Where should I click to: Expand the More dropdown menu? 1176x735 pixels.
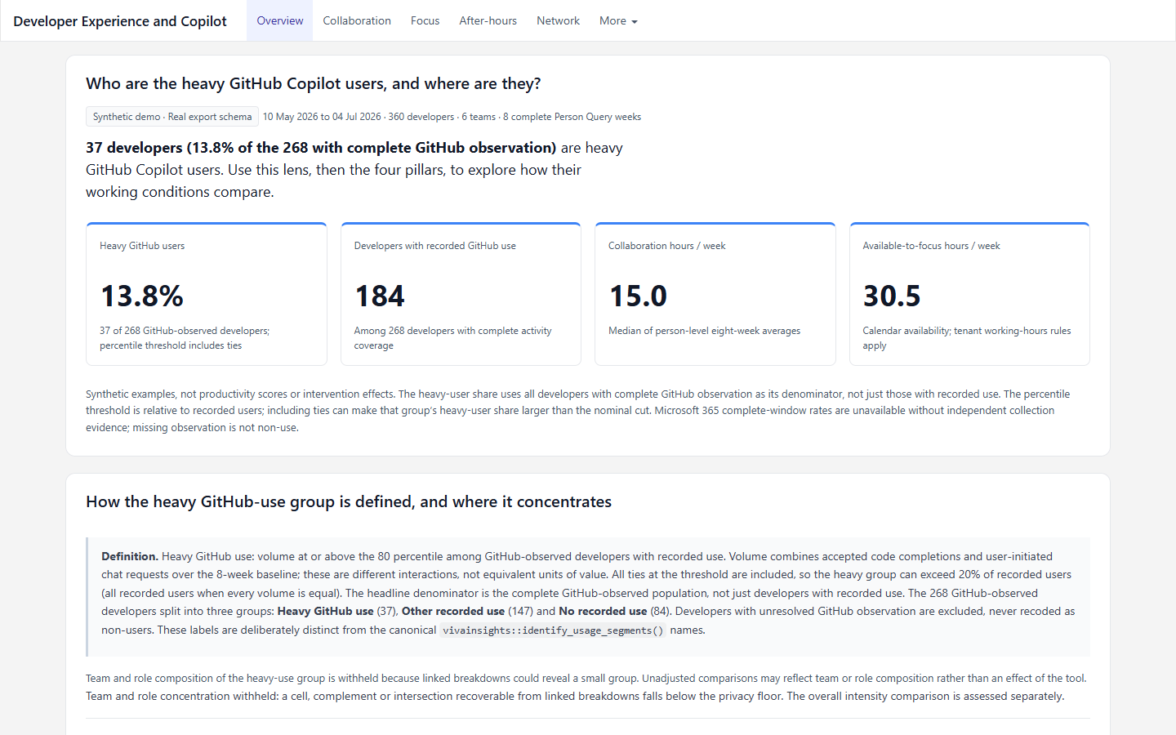pos(618,20)
